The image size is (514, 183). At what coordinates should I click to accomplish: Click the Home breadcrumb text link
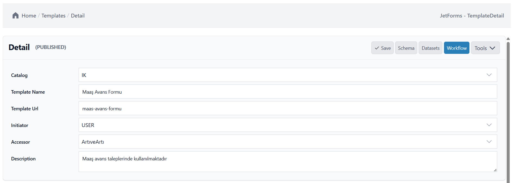point(29,16)
